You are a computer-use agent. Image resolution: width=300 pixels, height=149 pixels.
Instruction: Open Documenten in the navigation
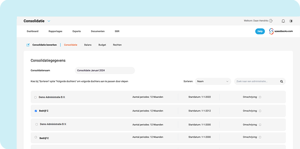(98, 31)
